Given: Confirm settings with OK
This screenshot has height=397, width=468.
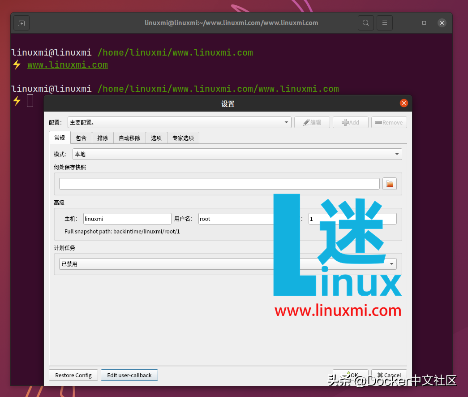Looking at the screenshot, I should click(350, 375).
